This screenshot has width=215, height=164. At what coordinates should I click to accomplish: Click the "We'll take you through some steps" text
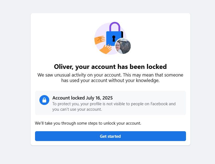[88, 123]
